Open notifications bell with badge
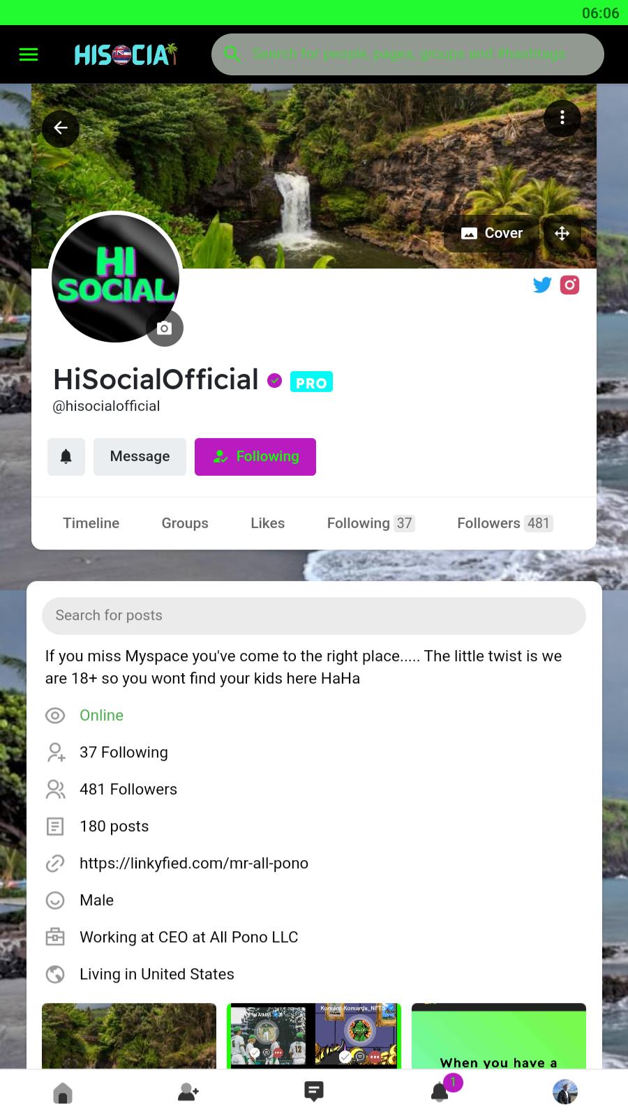Image resolution: width=628 pixels, height=1116 pixels. tap(442, 1089)
